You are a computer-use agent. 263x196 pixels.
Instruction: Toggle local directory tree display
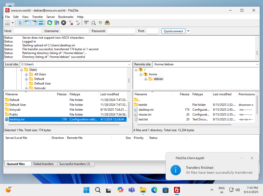pyautogui.click(x=27, y=23)
